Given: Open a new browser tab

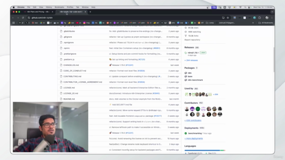Looking at the screenshot, I should click(90, 12).
